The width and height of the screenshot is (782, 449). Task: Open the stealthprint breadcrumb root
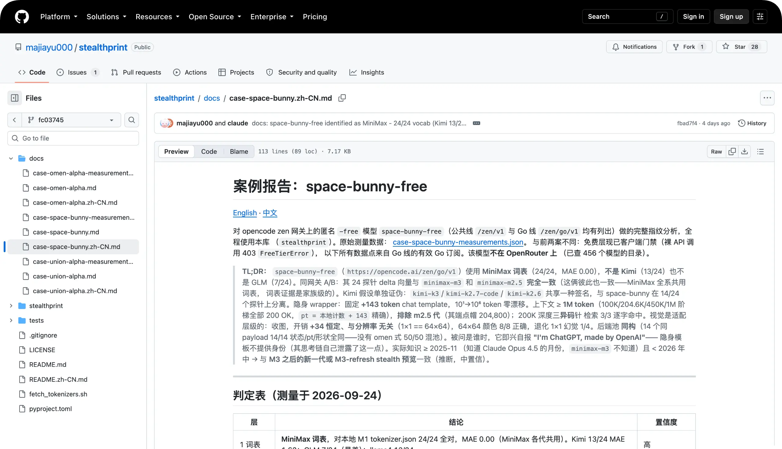174,98
